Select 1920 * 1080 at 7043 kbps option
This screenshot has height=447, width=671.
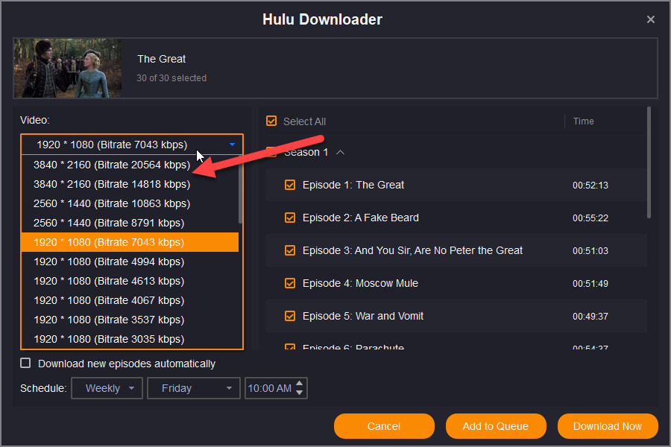pyautogui.click(x=130, y=242)
